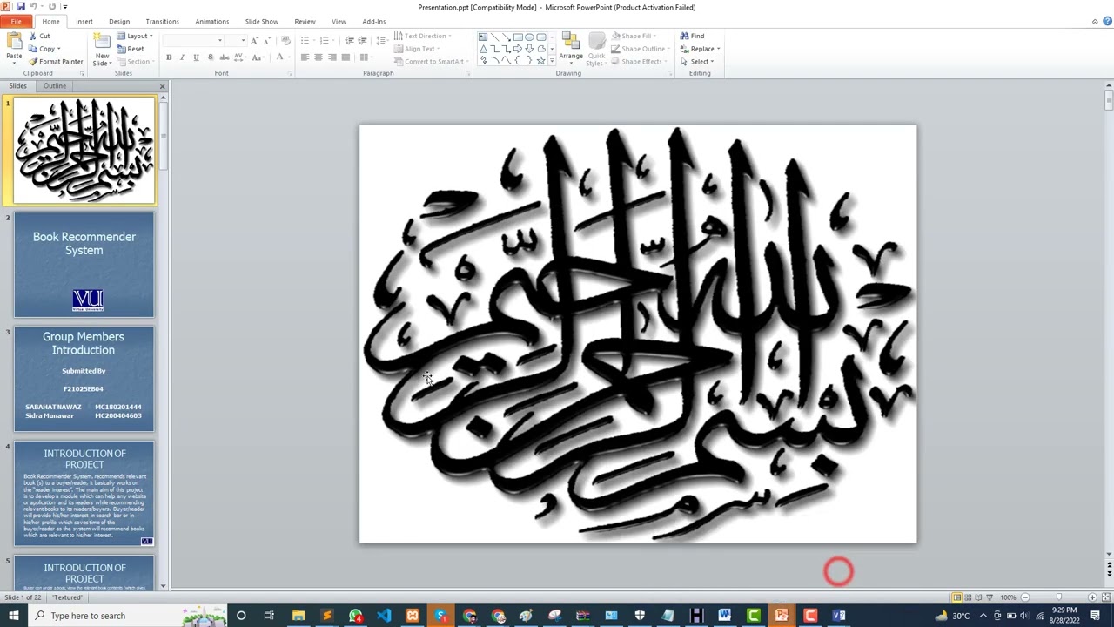Click Windows Start button
Screen dimensions: 1114x627
click(12, 616)
